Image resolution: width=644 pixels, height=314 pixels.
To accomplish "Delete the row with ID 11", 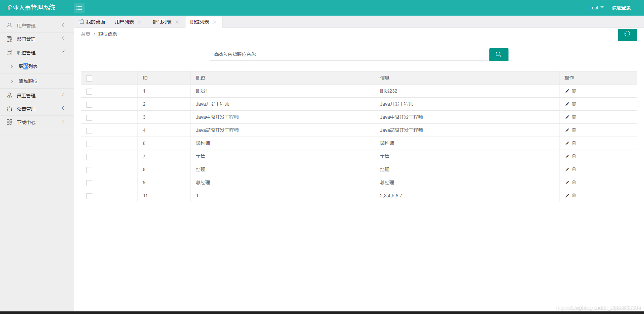I will (x=574, y=196).
